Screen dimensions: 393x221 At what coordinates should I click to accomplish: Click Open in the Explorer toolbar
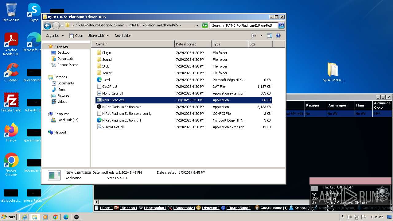pos(76,36)
